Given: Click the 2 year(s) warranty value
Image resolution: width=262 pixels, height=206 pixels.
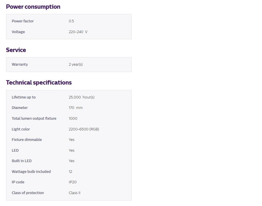Looking at the screenshot, I should click(76, 65).
